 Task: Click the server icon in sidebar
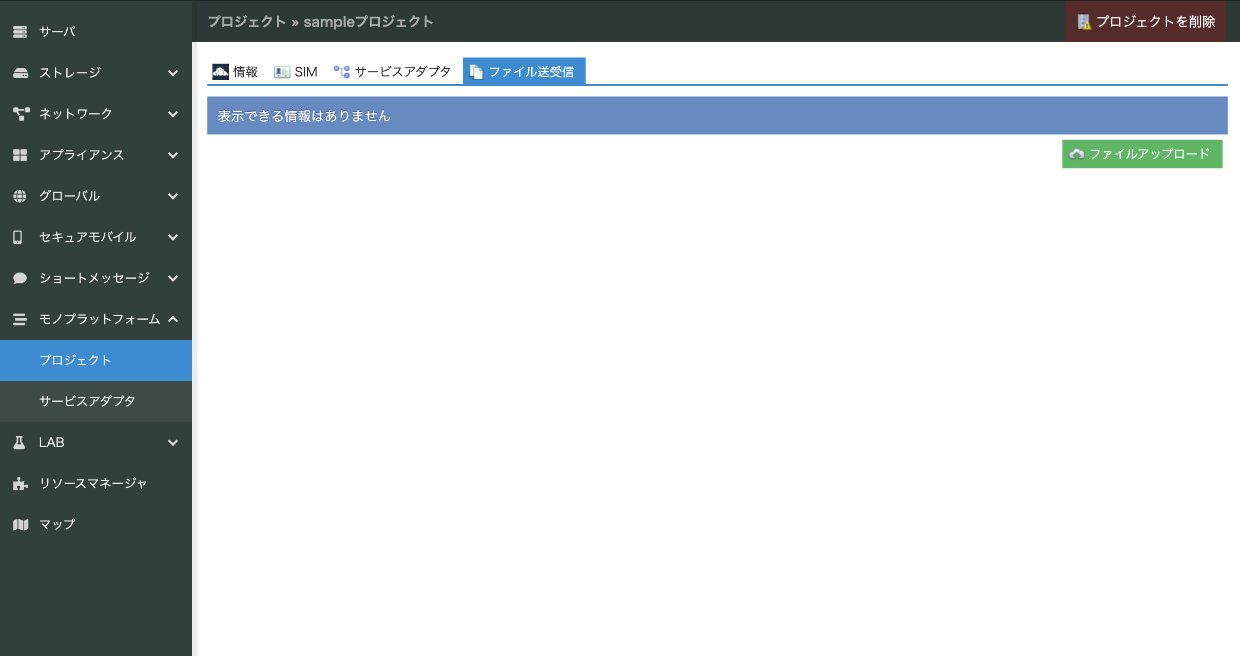click(20, 32)
